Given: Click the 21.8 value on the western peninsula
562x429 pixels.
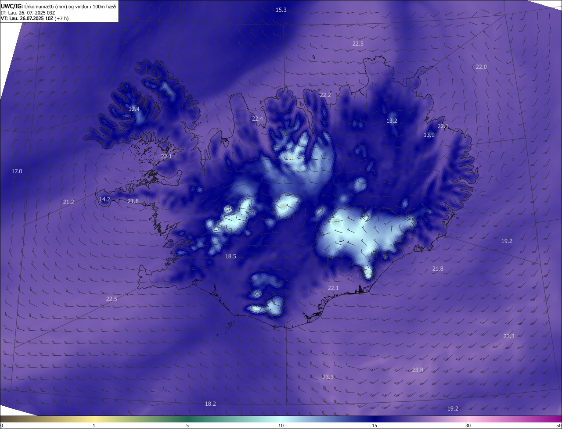Looking at the screenshot, I should [133, 201].
